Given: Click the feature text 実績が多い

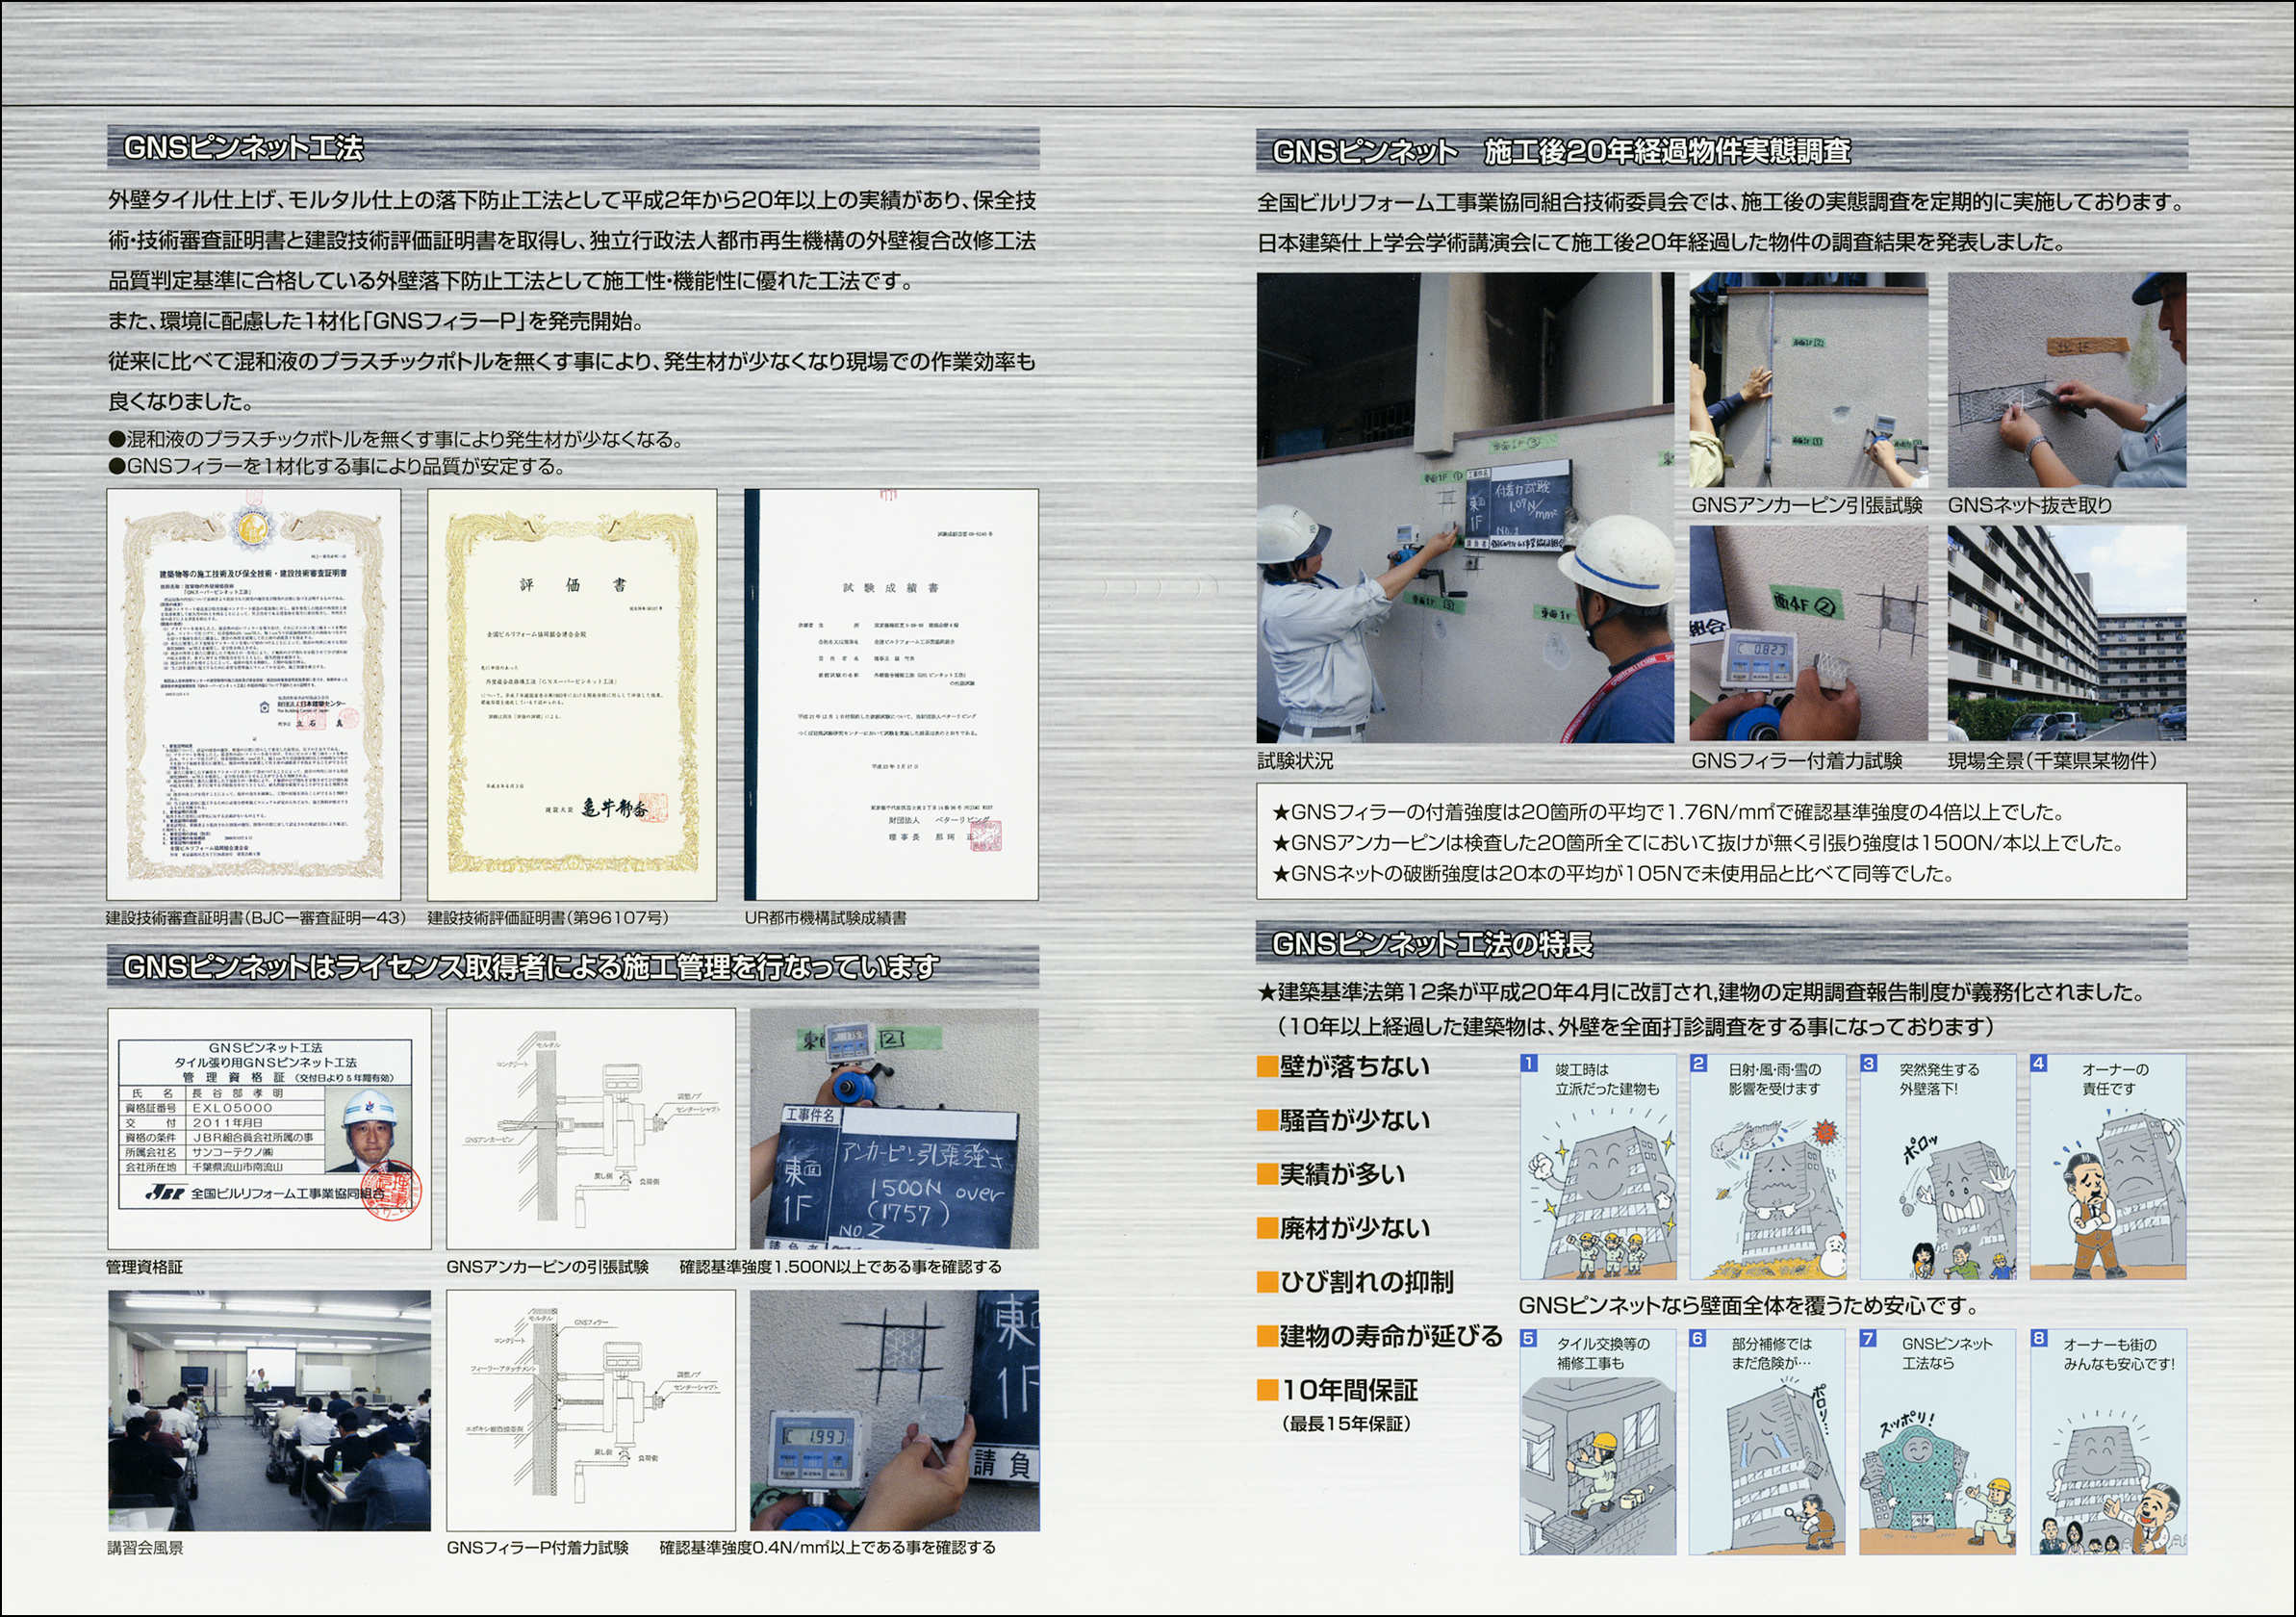Looking at the screenshot, I should tap(1342, 1174).
